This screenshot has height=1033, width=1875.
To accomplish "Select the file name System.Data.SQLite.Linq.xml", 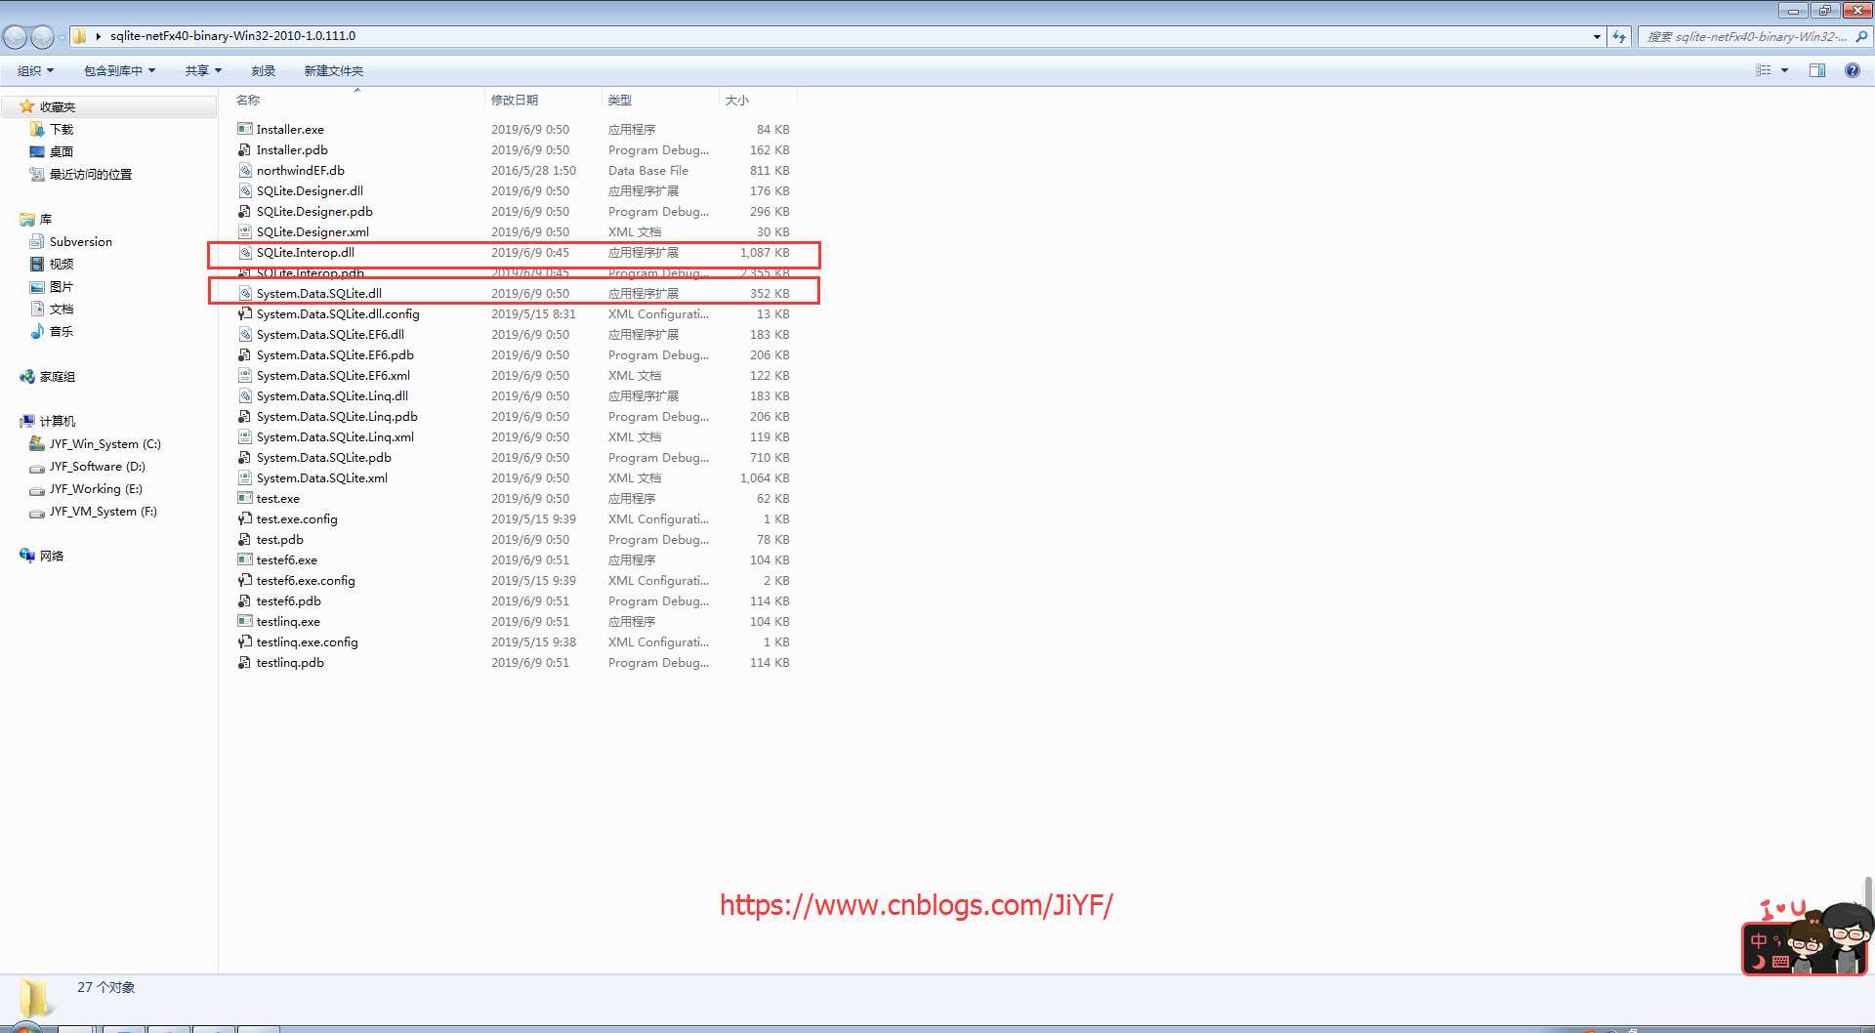I will (335, 436).
